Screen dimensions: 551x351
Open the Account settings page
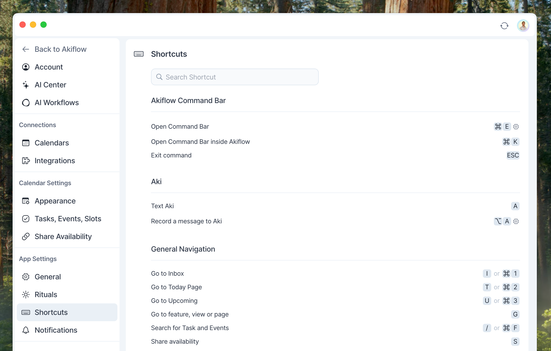[x=49, y=67]
